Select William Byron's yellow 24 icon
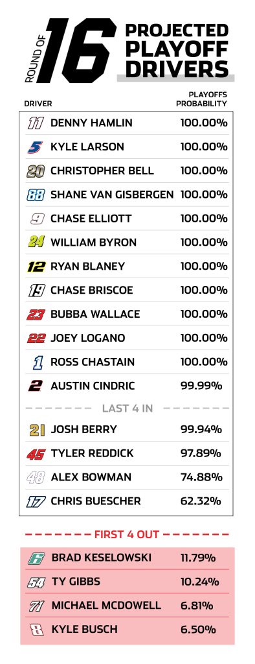The image size is (255, 664). pos(36,243)
